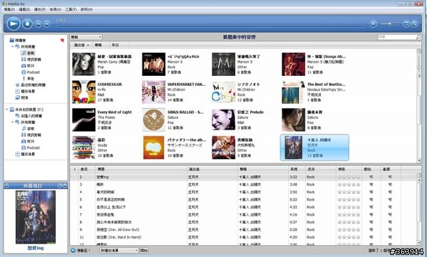Select the unnamed device (F:) icon
The height and width of the screenshot is (257, 427).
pyautogui.click(x=12, y=109)
